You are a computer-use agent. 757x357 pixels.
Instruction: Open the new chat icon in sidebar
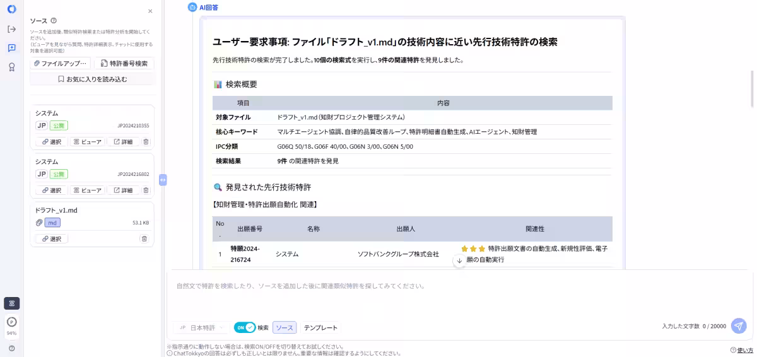tap(12, 48)
